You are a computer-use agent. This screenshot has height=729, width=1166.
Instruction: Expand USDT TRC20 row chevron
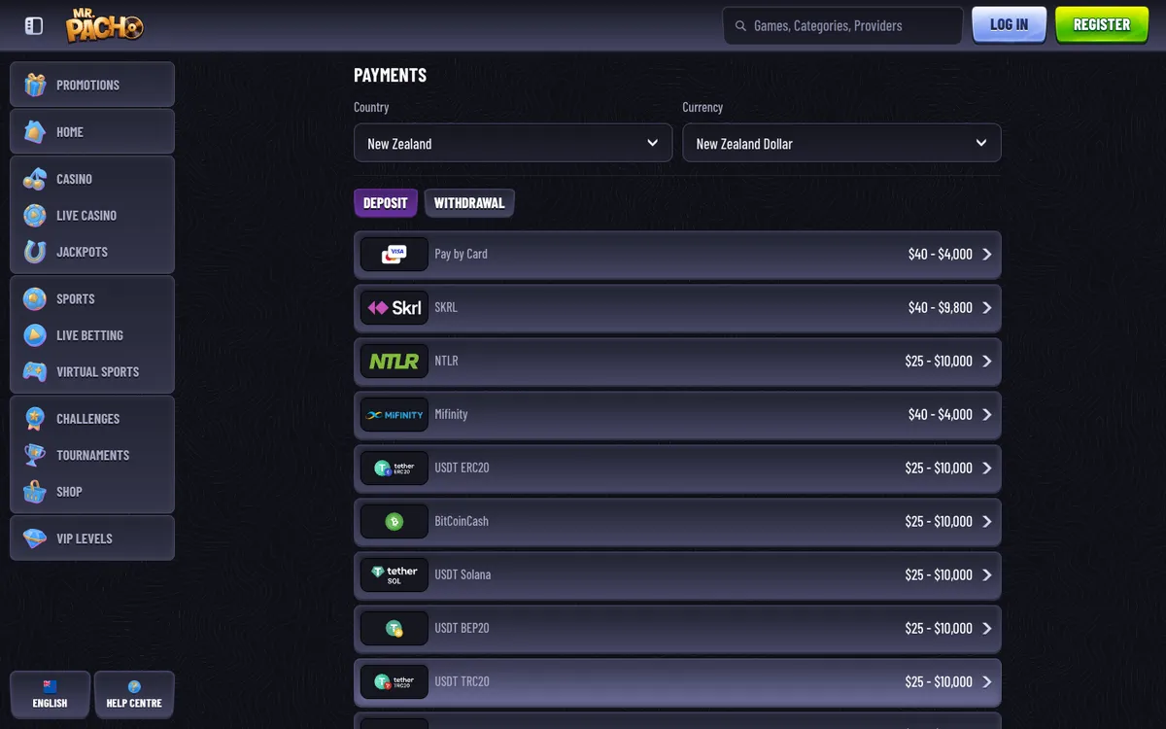click(987, 681)
